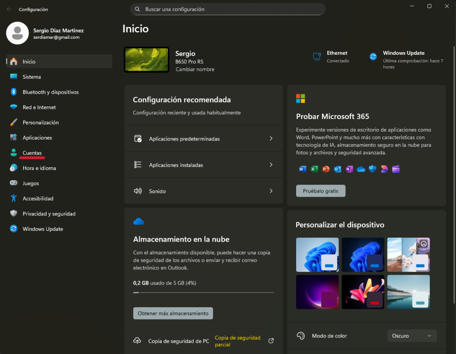Screen dimensions: 456x354
Task: Select Sistema in the sidebar
Action: click(x=32, y=77)
